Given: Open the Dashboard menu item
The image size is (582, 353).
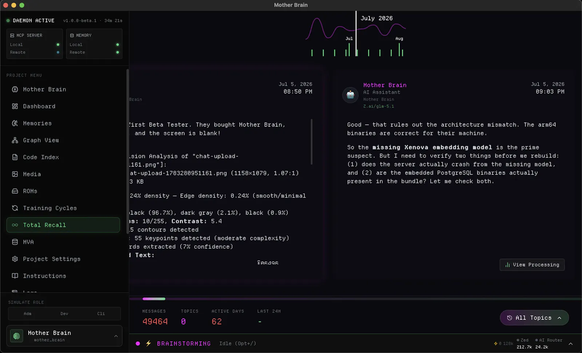Looking at the screenshot, I should click(x=63, y=106).
